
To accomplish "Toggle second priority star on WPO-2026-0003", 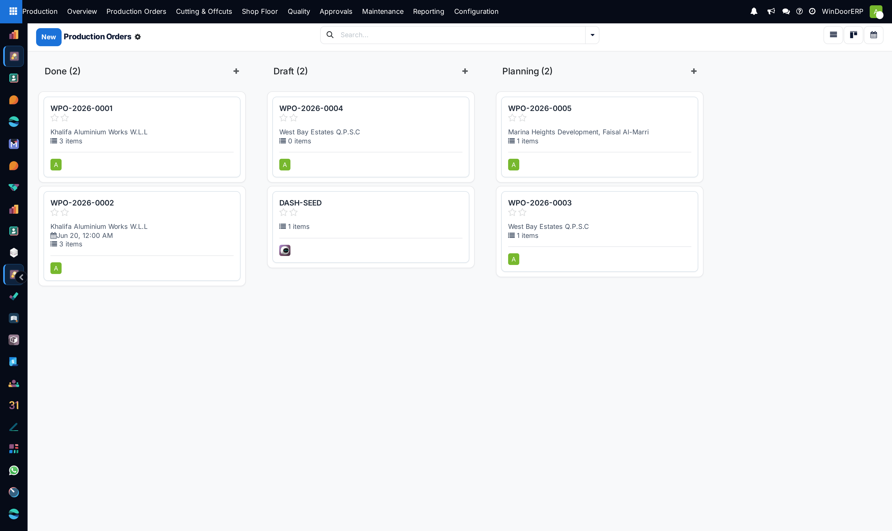I will (523, 212).
